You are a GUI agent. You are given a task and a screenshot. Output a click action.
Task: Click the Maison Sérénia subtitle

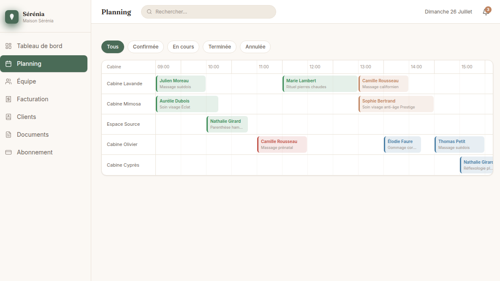coord(38,21)
